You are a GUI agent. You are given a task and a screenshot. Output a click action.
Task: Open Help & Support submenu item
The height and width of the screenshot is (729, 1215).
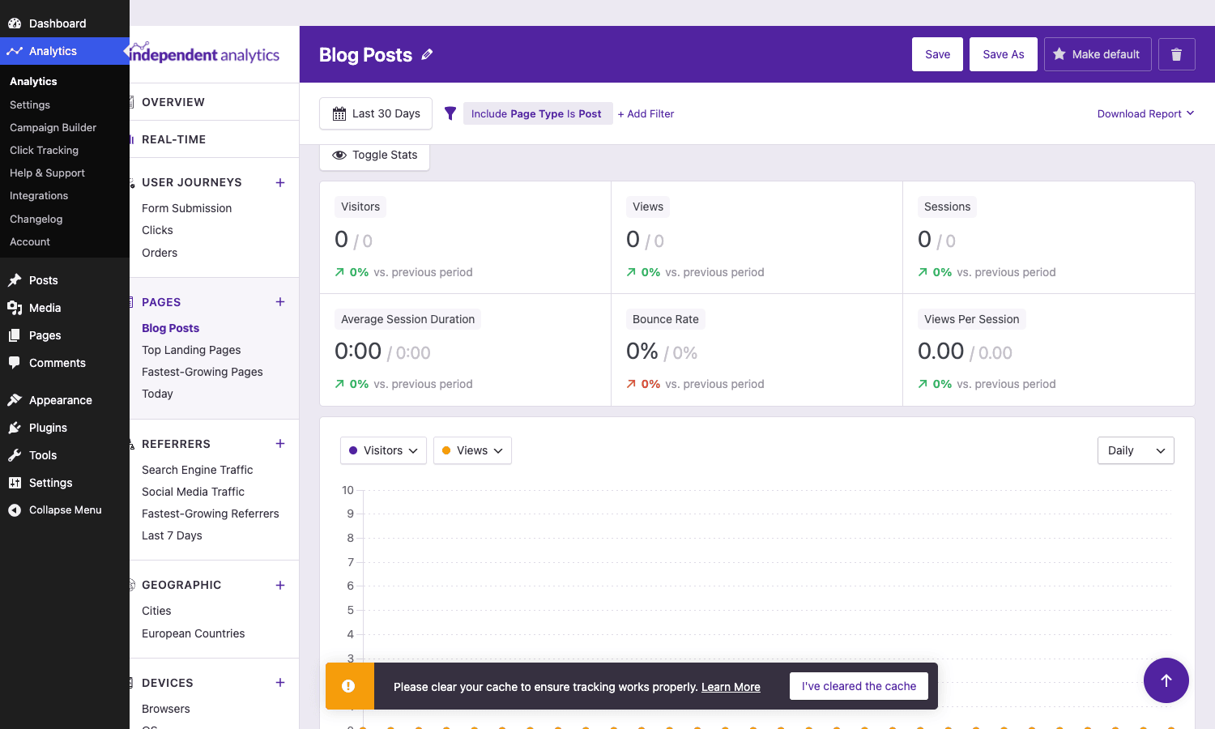47,173
